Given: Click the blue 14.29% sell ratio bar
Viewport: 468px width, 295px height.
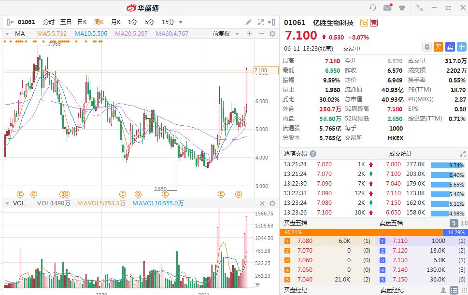Looking at the screenshot, I should tap(455, 232).
